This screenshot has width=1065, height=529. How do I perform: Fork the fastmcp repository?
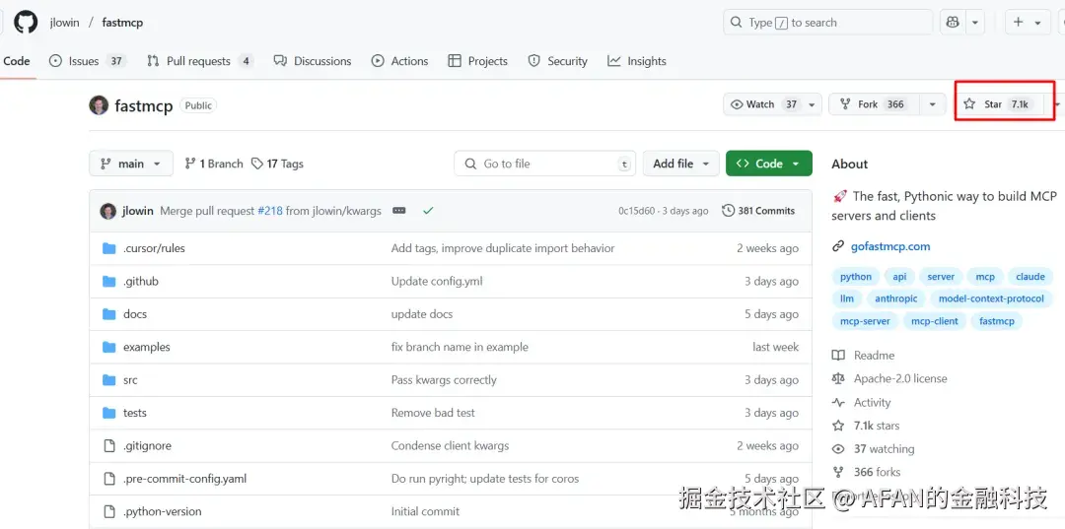tap(874, 104)
